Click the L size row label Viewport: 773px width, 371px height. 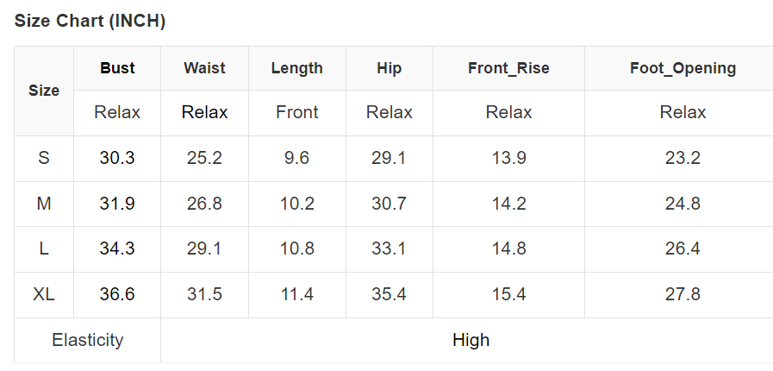[44, 248]
